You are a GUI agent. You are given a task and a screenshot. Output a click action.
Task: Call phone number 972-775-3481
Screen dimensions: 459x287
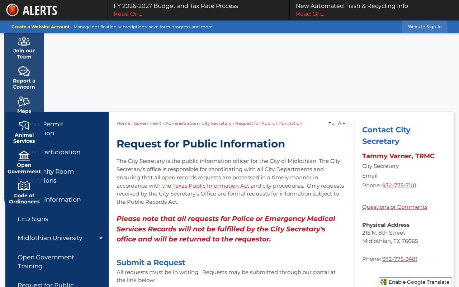tap(400, 259)
